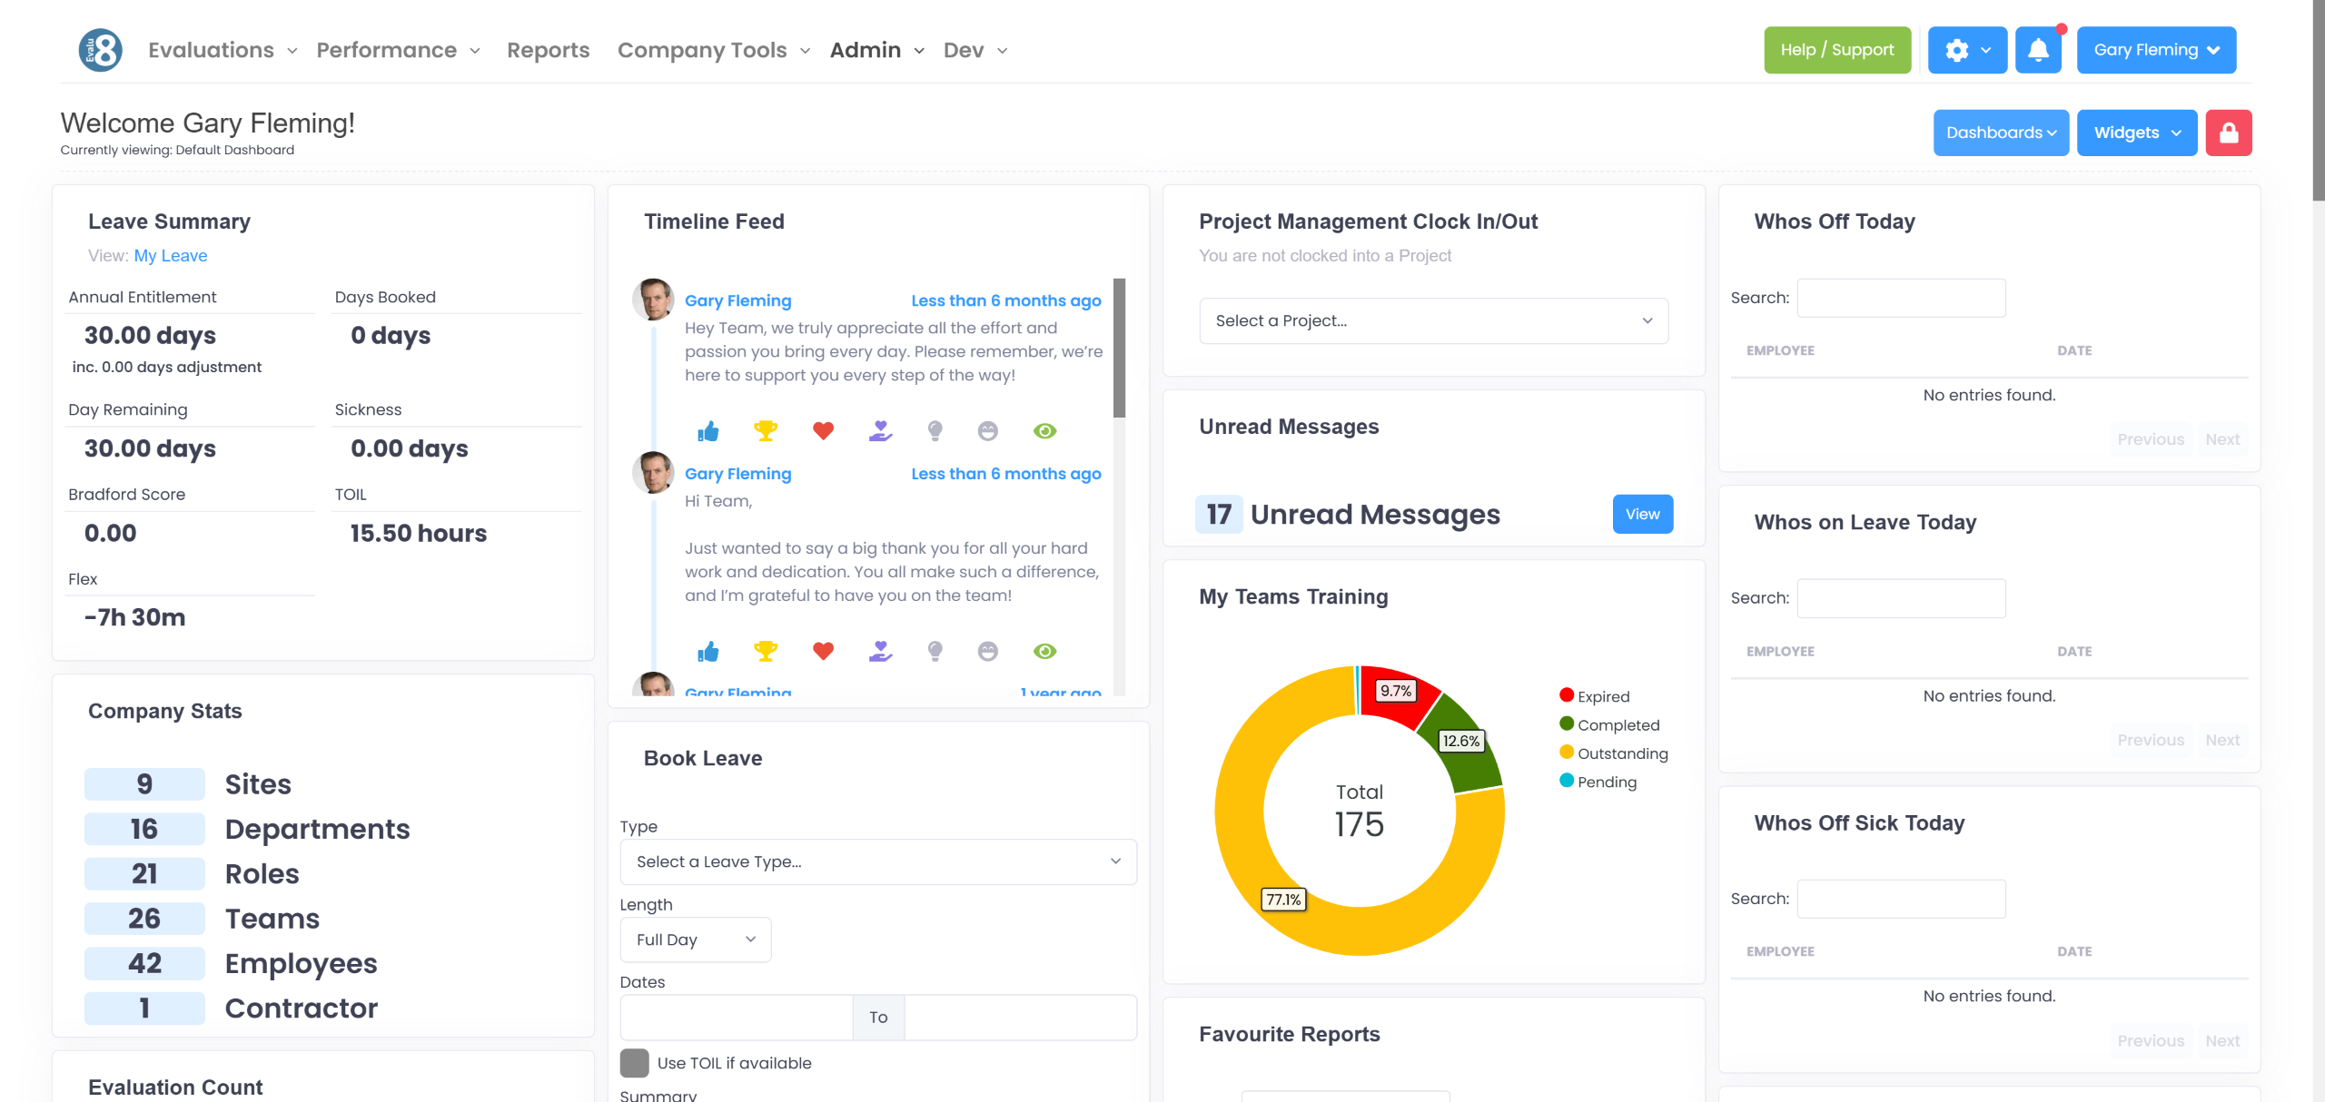Toggle the green eye icon on second post
The width and height of the screenshot is (2325, 1102).
click(1044, 651)
